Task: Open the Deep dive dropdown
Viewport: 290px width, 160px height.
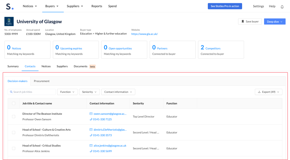Action: (x=275, y=22)
